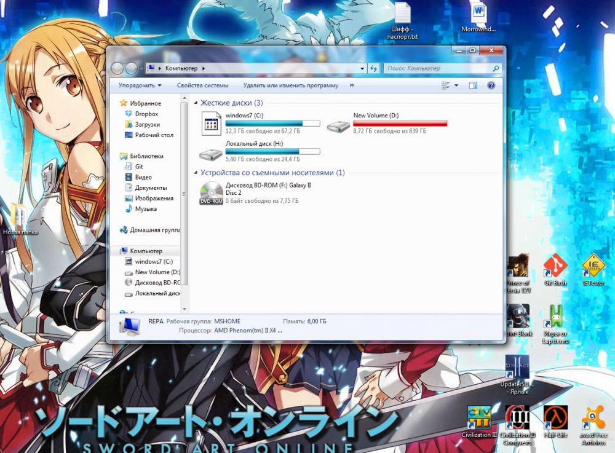Click the navigation pane scrollbar
615x453 pixels.
pos(184,194)
